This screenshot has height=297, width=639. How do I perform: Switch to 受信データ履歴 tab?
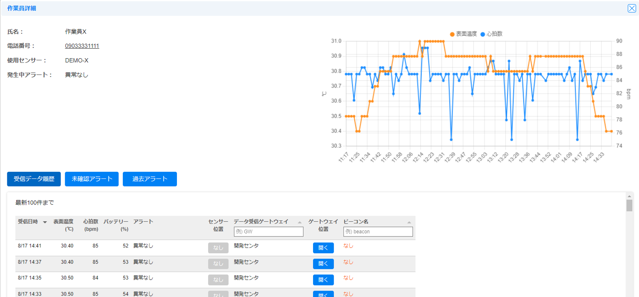[34, 179]
